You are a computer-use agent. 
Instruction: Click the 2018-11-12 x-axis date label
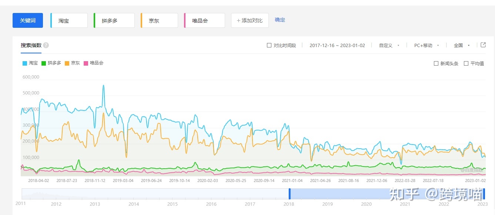pos(95,181)
